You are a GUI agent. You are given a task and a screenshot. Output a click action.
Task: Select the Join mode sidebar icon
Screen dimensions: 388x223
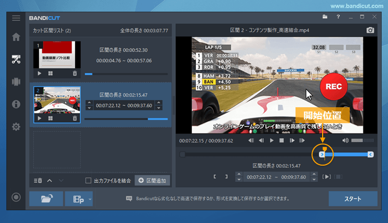pos(16,82)
